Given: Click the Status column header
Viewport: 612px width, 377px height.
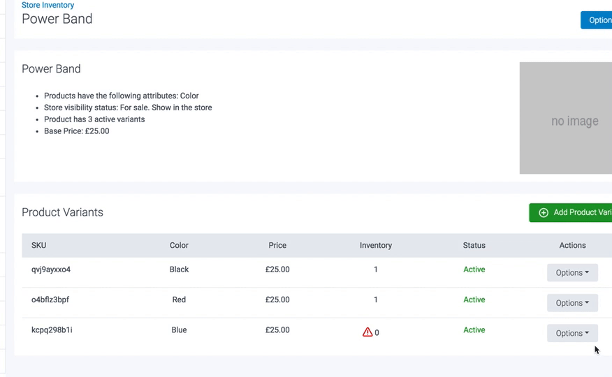Looking at the screenshot, I should point(474,246).
